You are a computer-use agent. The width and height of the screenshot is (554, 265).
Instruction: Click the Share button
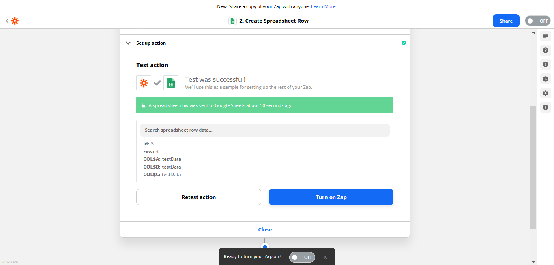tap(506, 21)
